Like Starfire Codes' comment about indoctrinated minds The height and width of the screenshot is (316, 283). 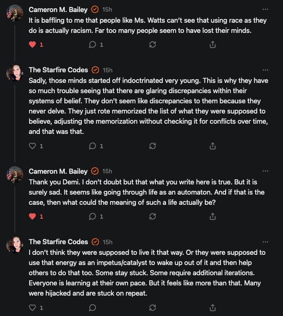click(x=32, y=146)
